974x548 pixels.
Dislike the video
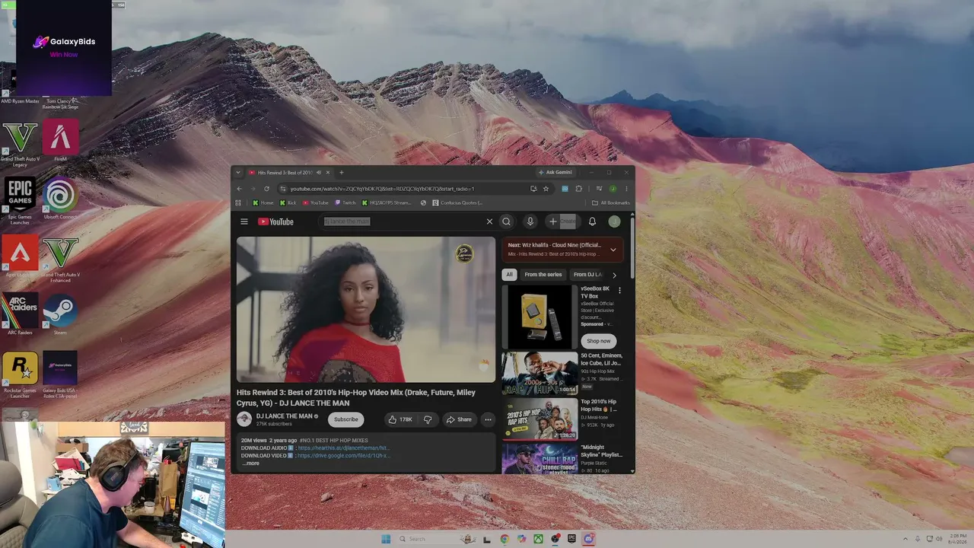coord(428,419)
